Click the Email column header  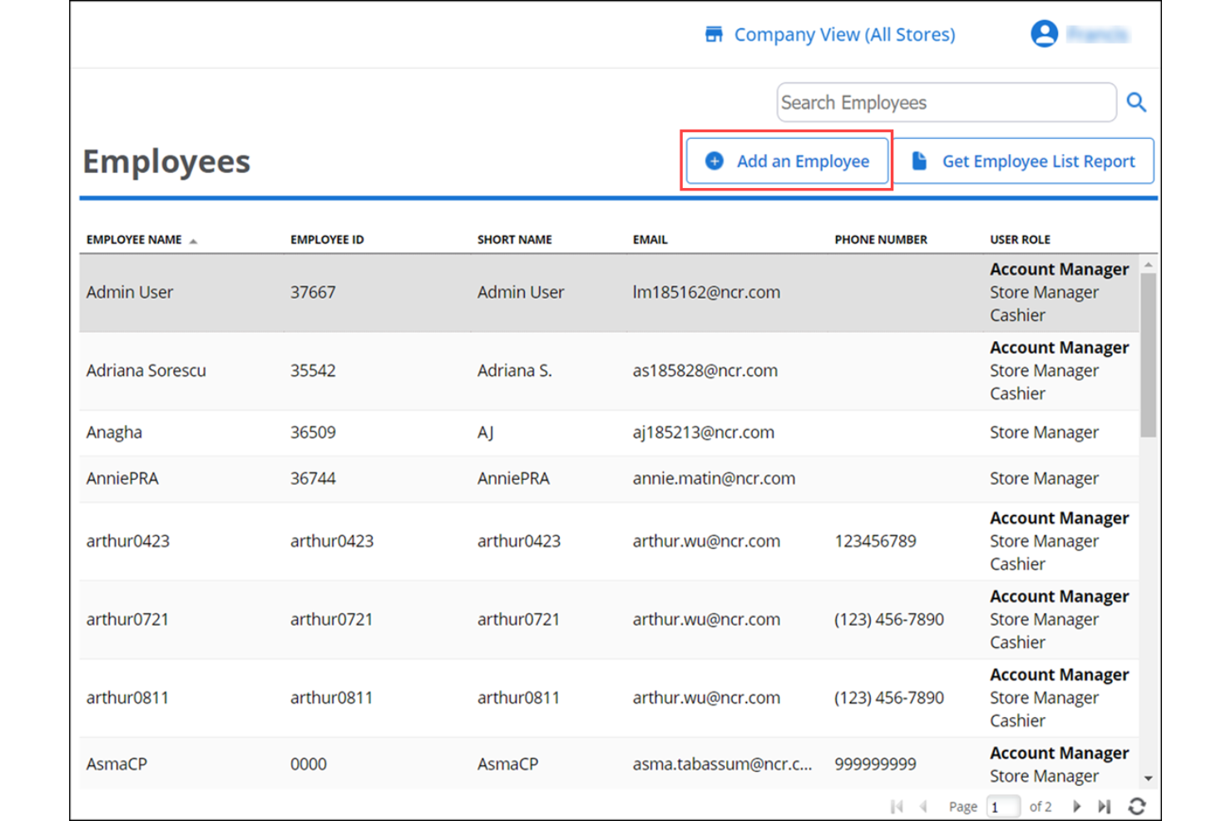650,239
